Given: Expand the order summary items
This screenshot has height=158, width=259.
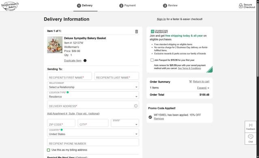Looking at the screenshot, I should coord(203,88).
